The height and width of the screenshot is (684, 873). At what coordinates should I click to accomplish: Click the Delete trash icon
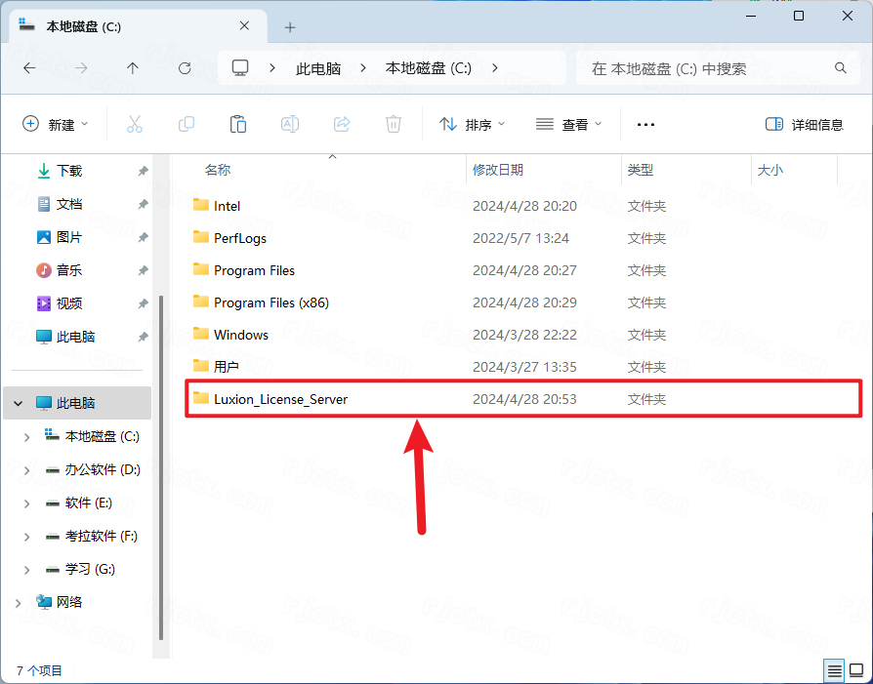pyautogui.click(x=394, y=124)
